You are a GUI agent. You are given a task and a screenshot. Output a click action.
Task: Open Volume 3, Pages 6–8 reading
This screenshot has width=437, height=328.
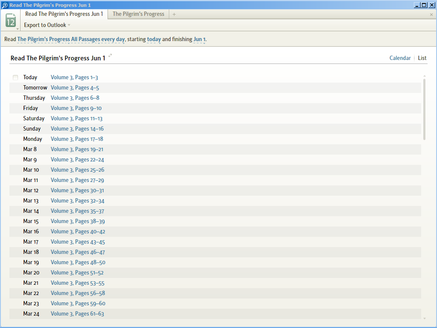pos(75,98)
